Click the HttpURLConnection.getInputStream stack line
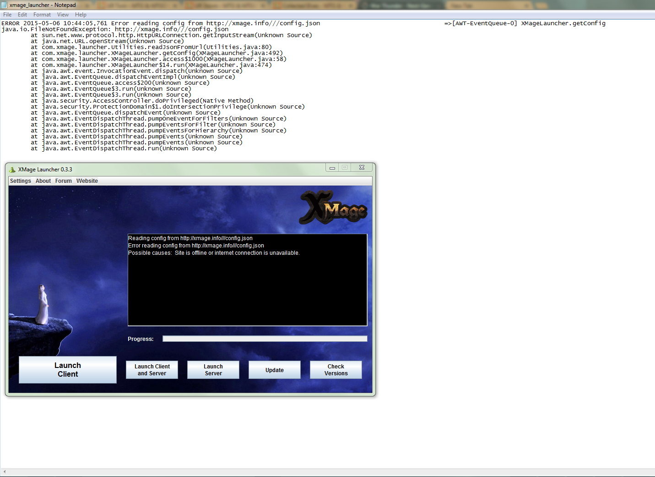The height and width of the screenshot is (477, 655). coord(171,35)
